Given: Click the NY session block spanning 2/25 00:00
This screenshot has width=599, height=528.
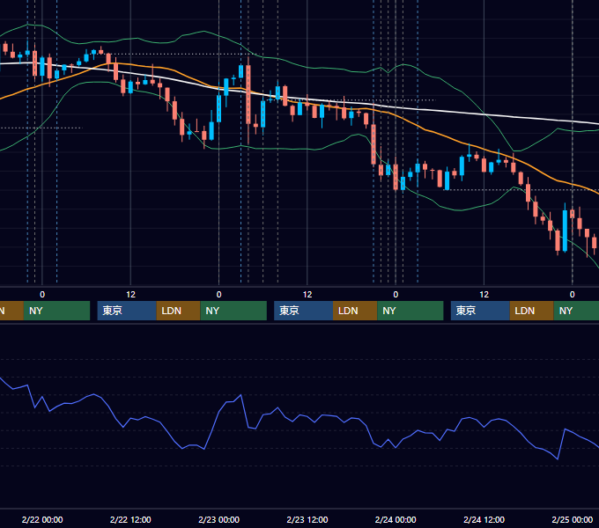Looking at the screenshot, I should (576, 311).
